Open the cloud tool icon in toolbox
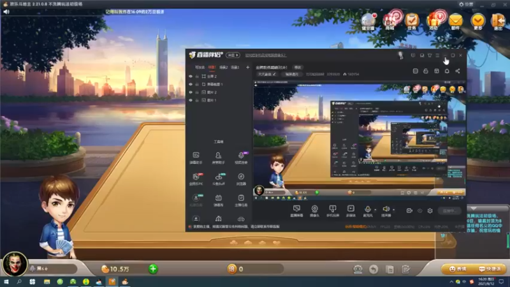Screen dimensions: 510x287 coord(241,219)
